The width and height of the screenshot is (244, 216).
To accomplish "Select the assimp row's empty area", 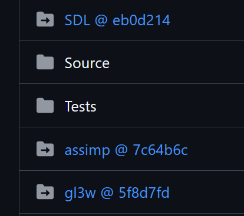I will click(x=216, y=149).
